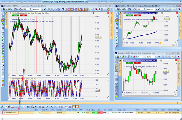Expand save options arrow in 15 Min window
This screenshot has width=182, height=120.
(7, 9)
